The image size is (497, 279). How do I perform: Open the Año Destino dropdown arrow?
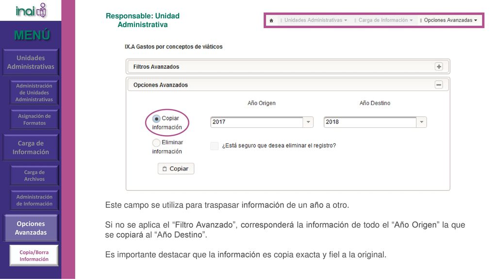point(422,122)
